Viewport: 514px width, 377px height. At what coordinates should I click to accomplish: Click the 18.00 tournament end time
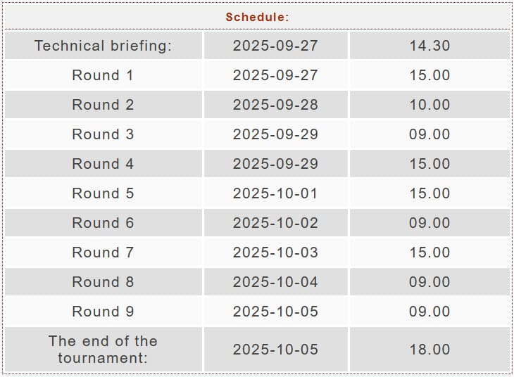click(430, 350)
